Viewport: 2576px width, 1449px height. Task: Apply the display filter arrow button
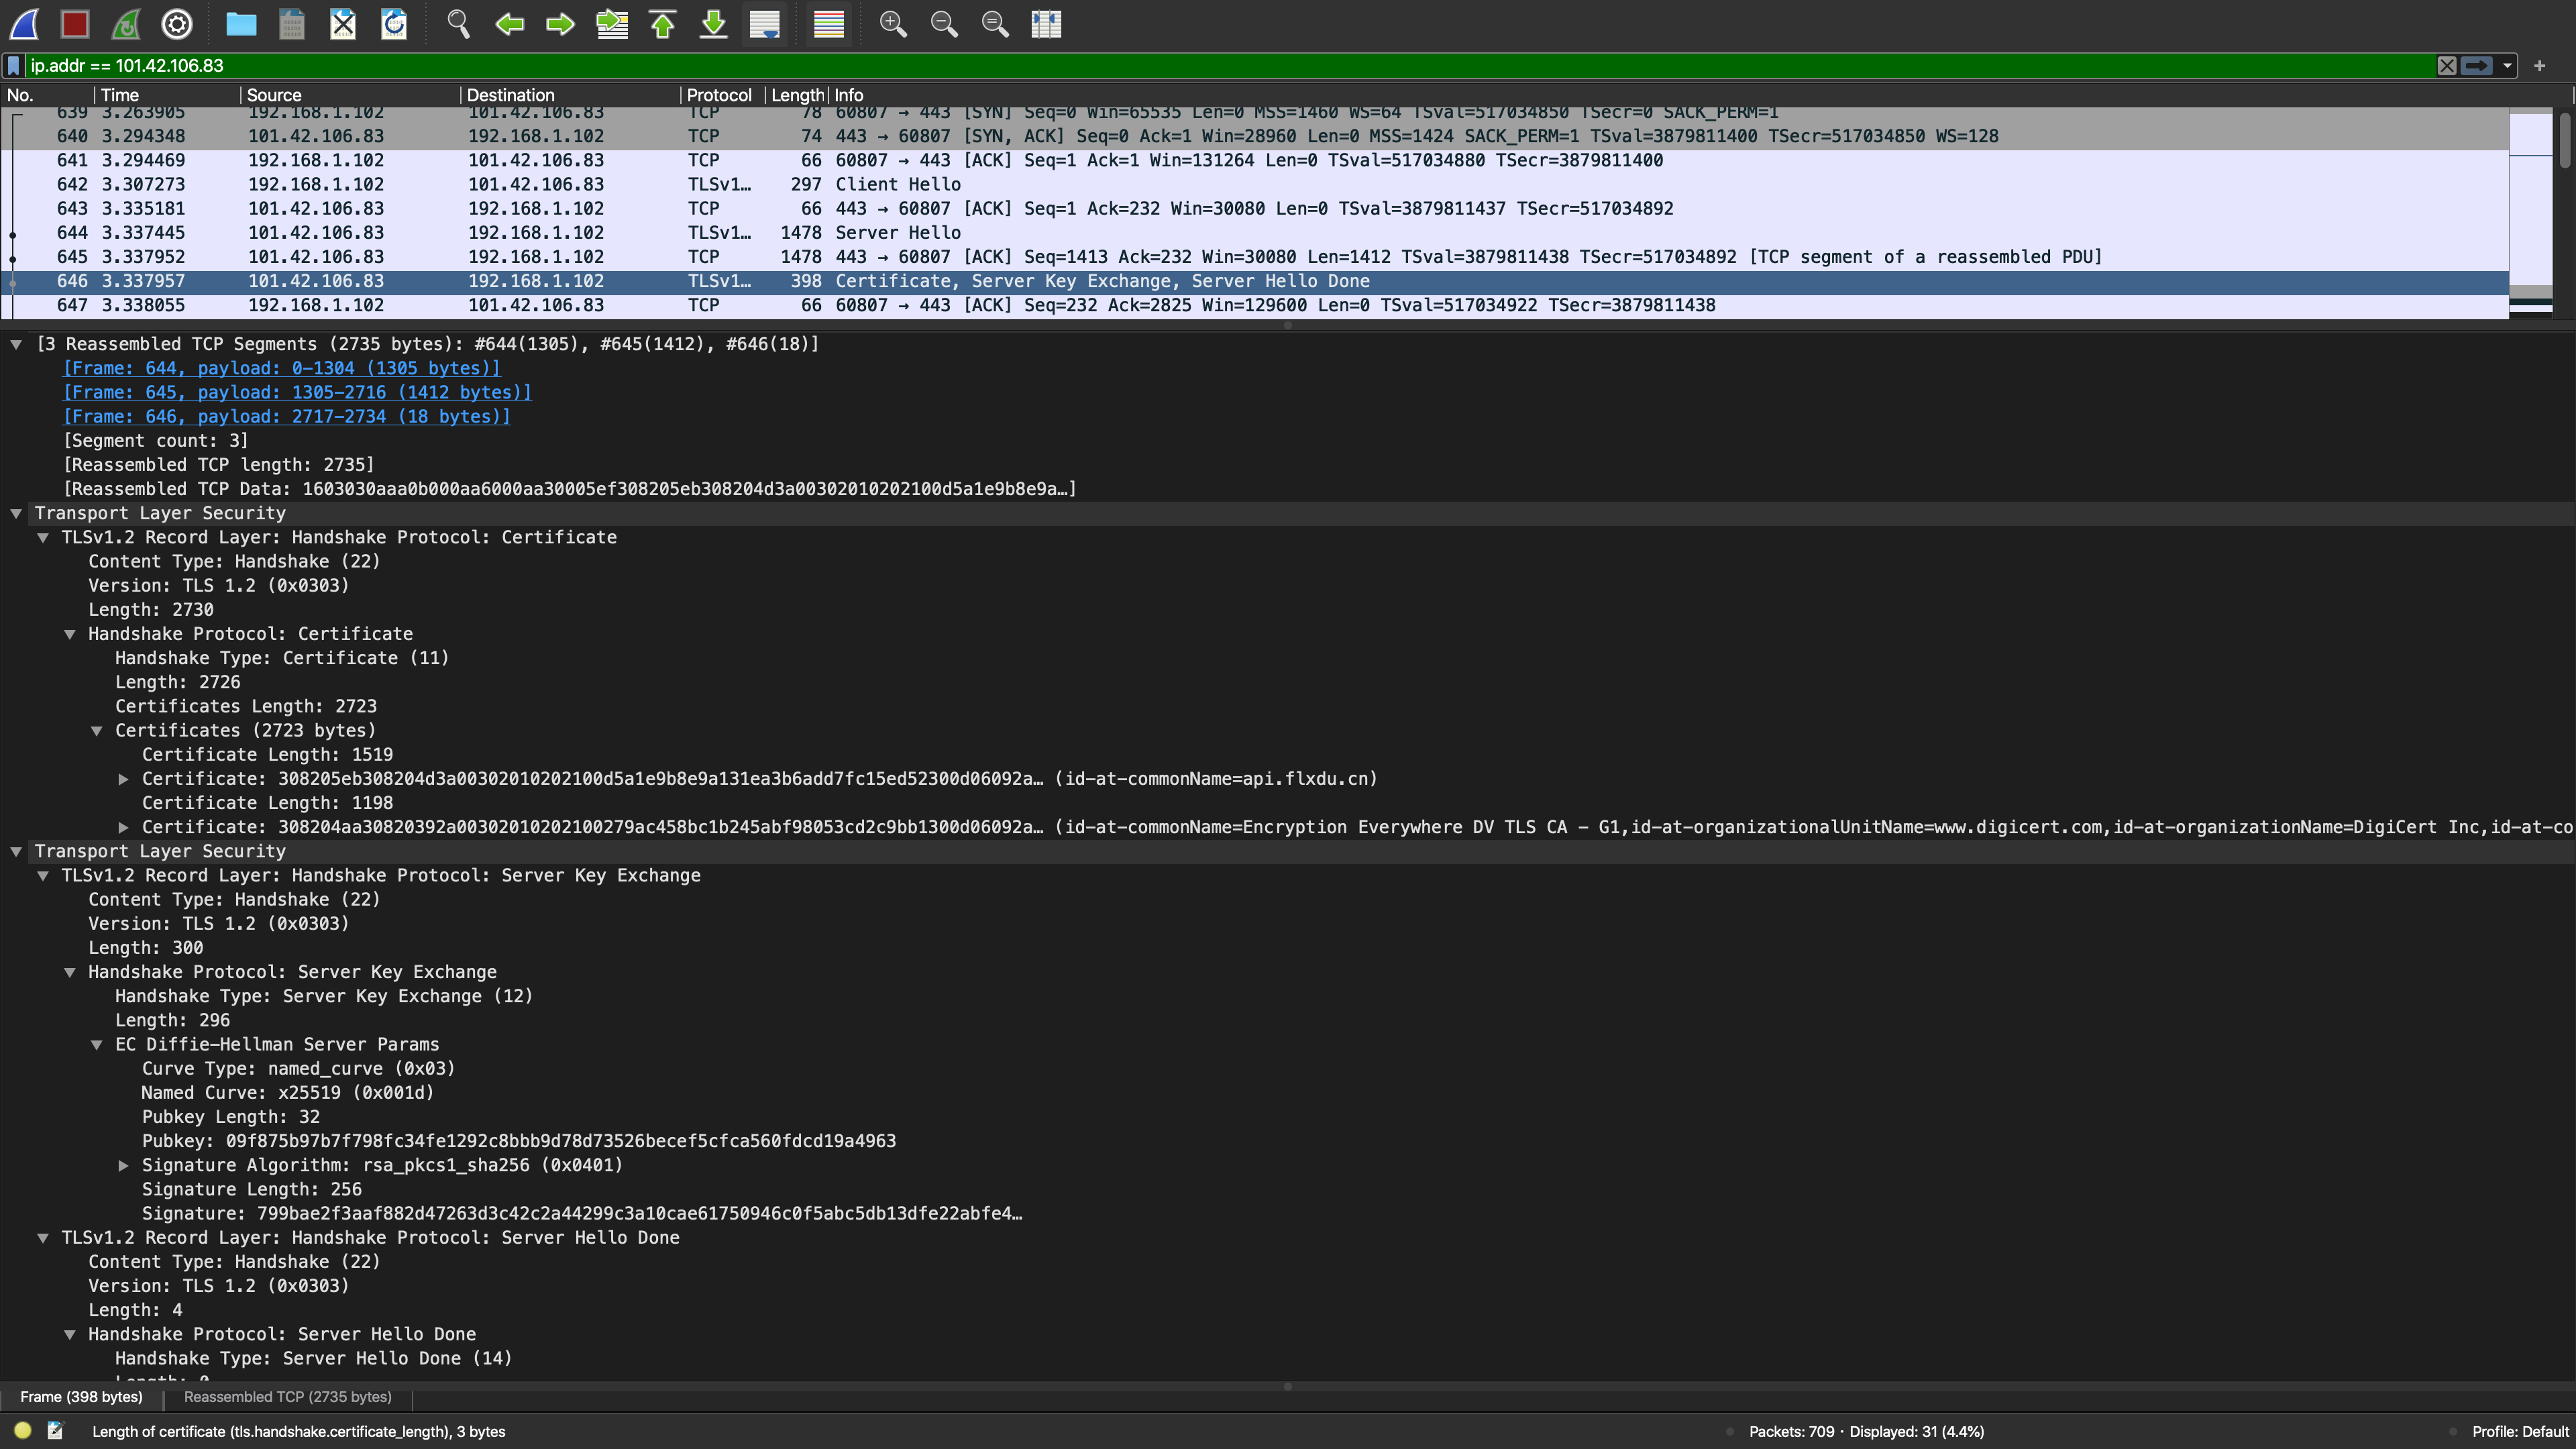[x=2477, y=66]
